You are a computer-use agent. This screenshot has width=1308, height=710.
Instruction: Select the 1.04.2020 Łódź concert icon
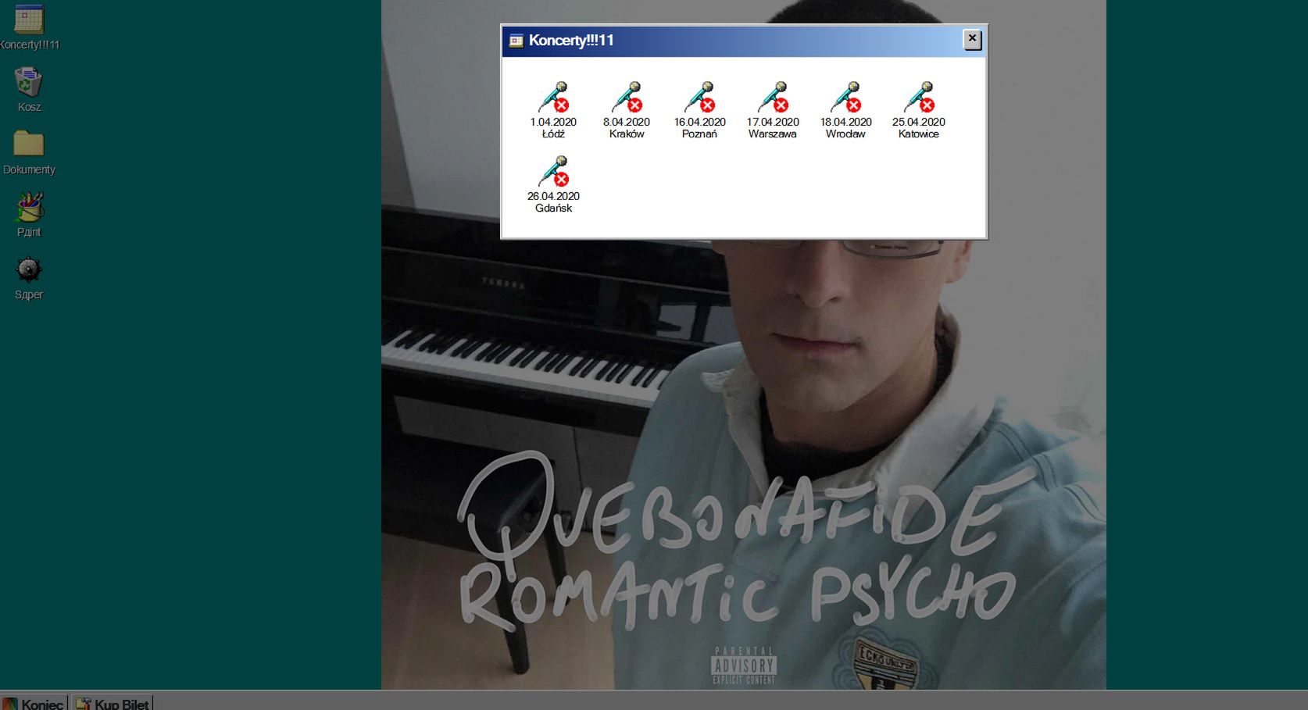[x=553, y=110]
